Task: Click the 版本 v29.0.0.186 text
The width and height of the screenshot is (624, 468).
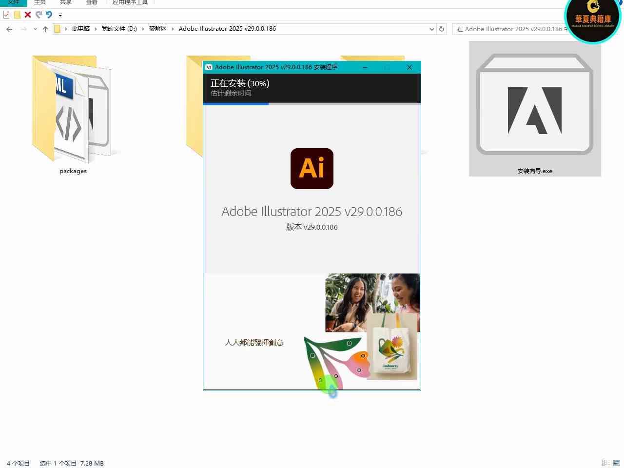Action: 312,227
